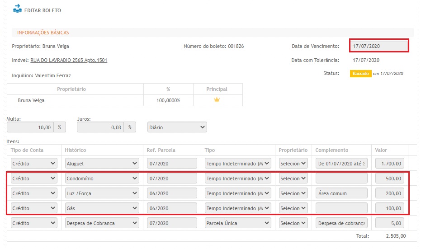The image size is (421, 249).
Task: Open the Parcela Única tipo dropdown
Action: click(238, 223)
